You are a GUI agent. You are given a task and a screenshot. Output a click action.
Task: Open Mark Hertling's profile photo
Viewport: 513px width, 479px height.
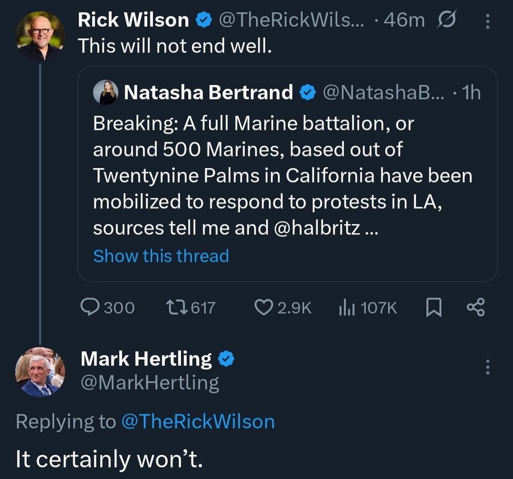click(x=40, y=372)
